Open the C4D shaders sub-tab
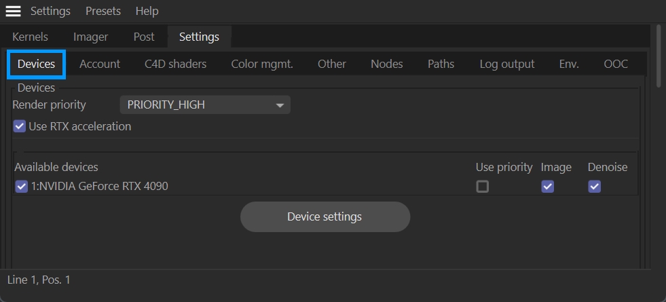666x302 pixels. click(175, 64)
